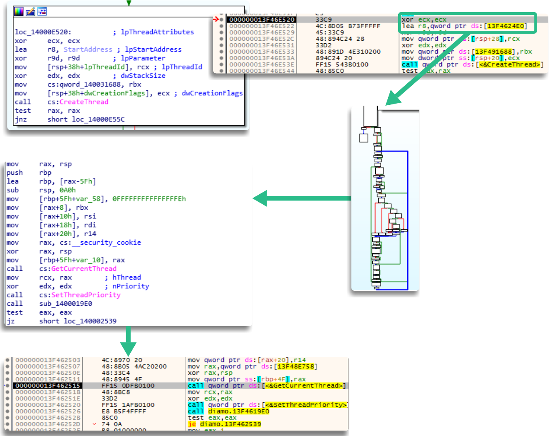Toggle breakpoint dot at address 000000013F46252B
The image size is (550, 436).
click(x=7, y=418)
